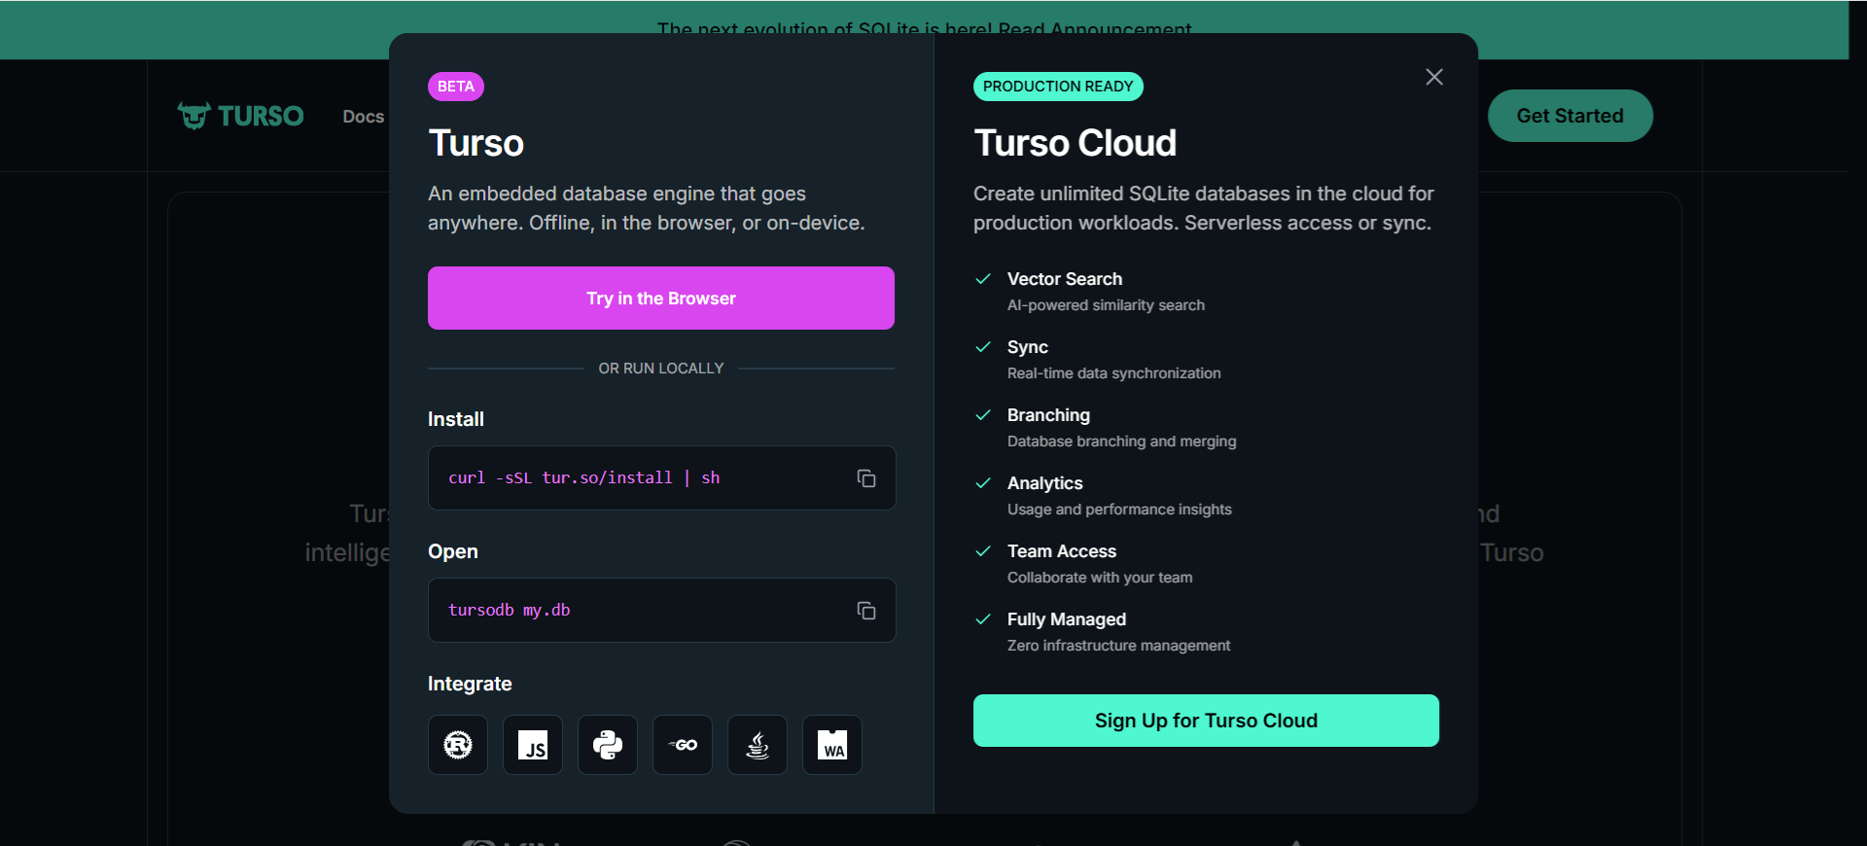Image resolution: width=1867 pixels, height=846 pixels.
Task: Click the BETA badge label
Action: [455, 87]
